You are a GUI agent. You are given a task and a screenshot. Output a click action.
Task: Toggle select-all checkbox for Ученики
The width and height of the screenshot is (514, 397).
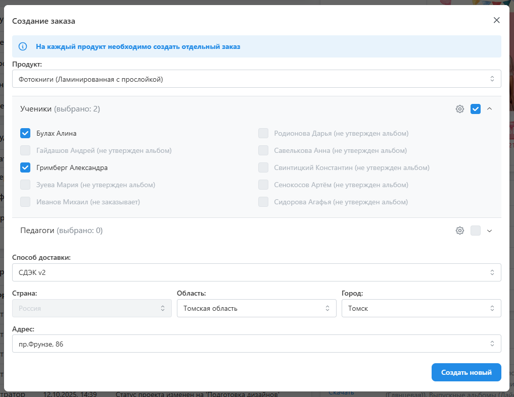[x=475, y=109]
